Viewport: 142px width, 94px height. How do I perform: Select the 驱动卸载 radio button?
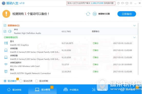click(37, 81)
